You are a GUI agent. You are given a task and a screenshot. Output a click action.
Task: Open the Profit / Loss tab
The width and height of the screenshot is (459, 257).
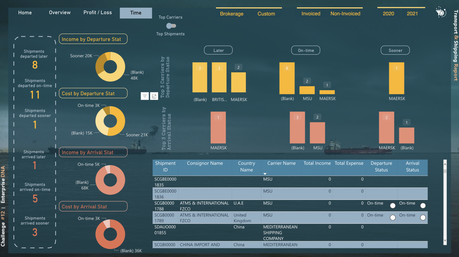point(98,13)
